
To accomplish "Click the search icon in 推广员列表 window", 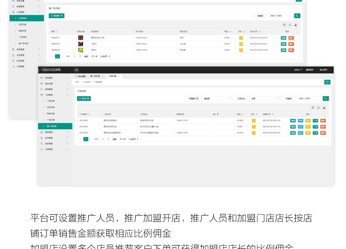I will point(297,16).
